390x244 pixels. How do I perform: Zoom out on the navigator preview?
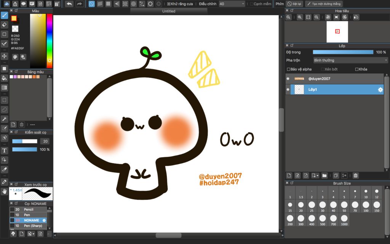pyautogui.click(x=316, y=17)
